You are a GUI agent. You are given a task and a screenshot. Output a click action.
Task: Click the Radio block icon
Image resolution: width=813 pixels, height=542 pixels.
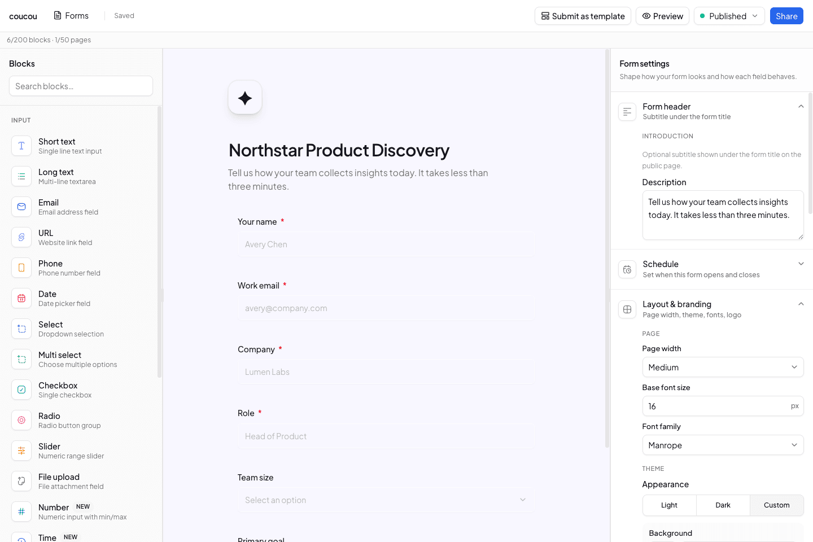(x=21, y=420)
